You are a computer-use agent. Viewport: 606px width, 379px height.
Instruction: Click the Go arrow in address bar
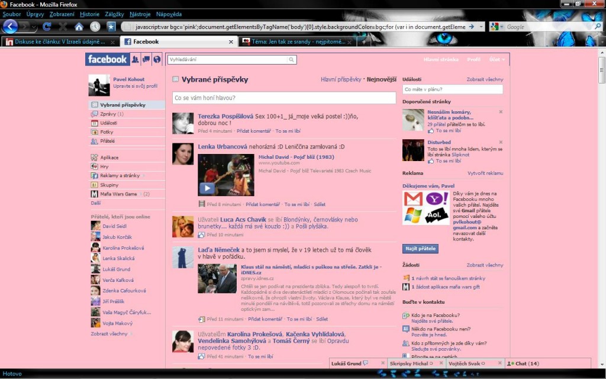472,27
